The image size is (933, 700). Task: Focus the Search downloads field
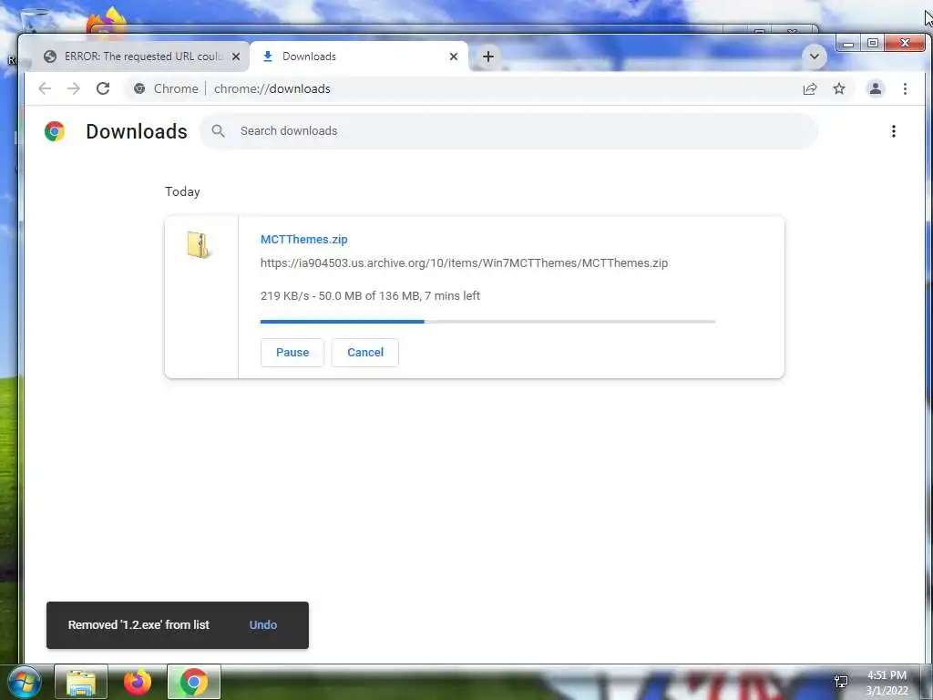pos(509,131)
